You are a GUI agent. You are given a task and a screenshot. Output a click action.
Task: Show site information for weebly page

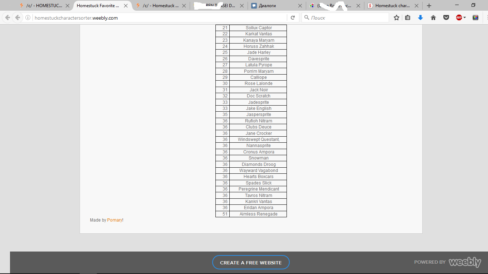tap(28, 18)
